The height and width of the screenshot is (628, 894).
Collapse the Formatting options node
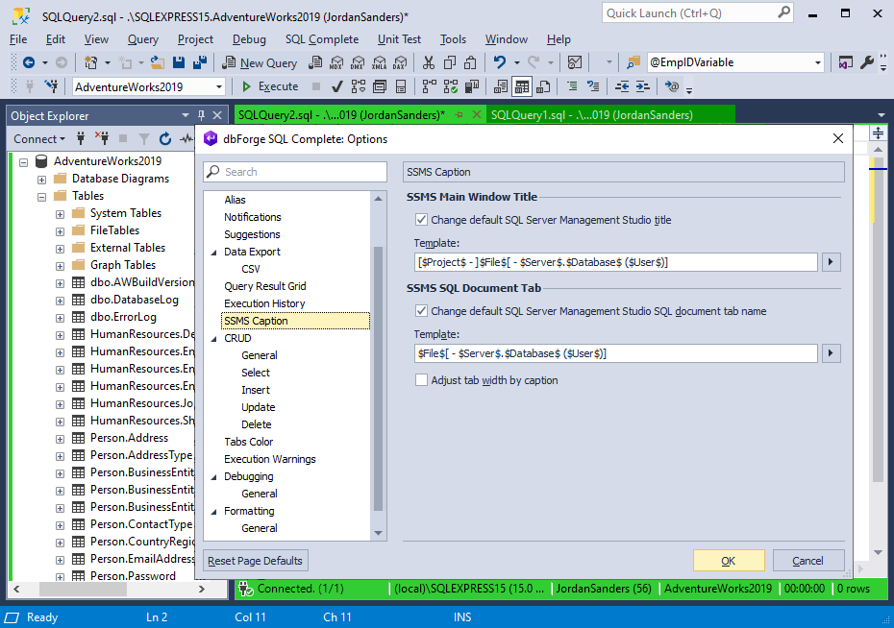pos(214,512)
